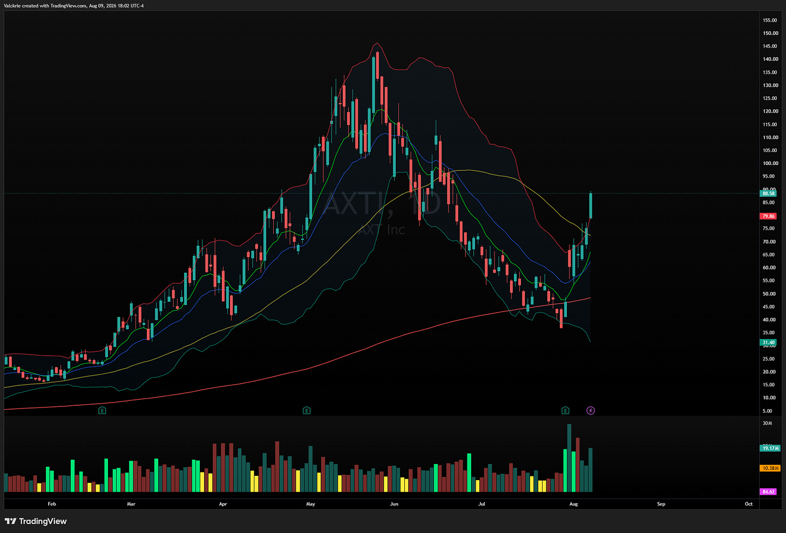The width and height of the screenshot is (786, 533).
Task: Click the 155.00 price axis label
Action: (770, 20)
